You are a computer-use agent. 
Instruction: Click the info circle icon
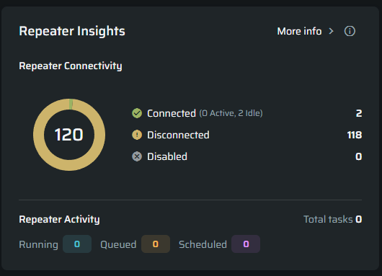click(350, 31)
